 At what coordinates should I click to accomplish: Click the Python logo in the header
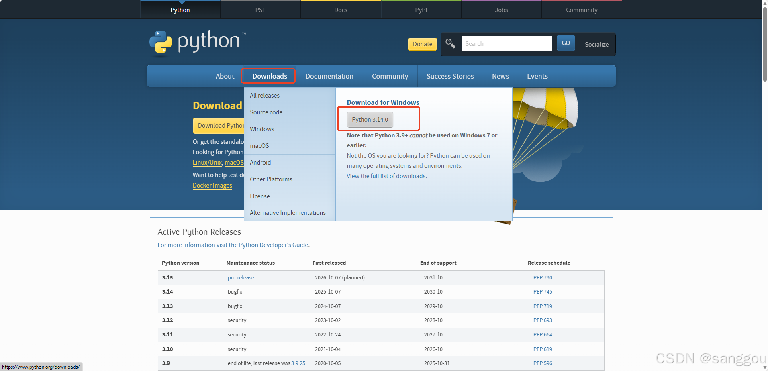tap(196, 42)
